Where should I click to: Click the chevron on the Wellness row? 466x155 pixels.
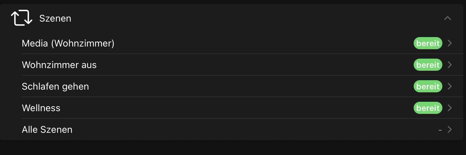click(x=449, y=108)
